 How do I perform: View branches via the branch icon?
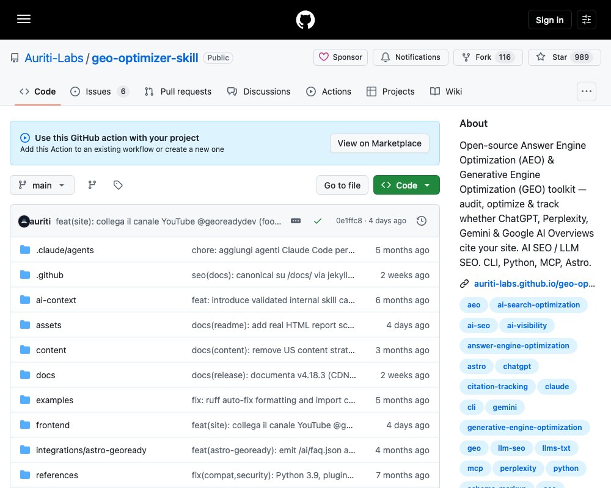point(92,185)
